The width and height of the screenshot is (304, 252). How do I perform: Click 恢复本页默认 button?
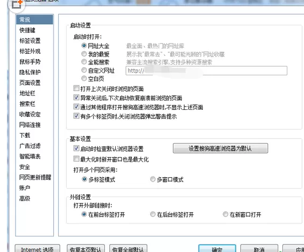click(x=86, y=248)
